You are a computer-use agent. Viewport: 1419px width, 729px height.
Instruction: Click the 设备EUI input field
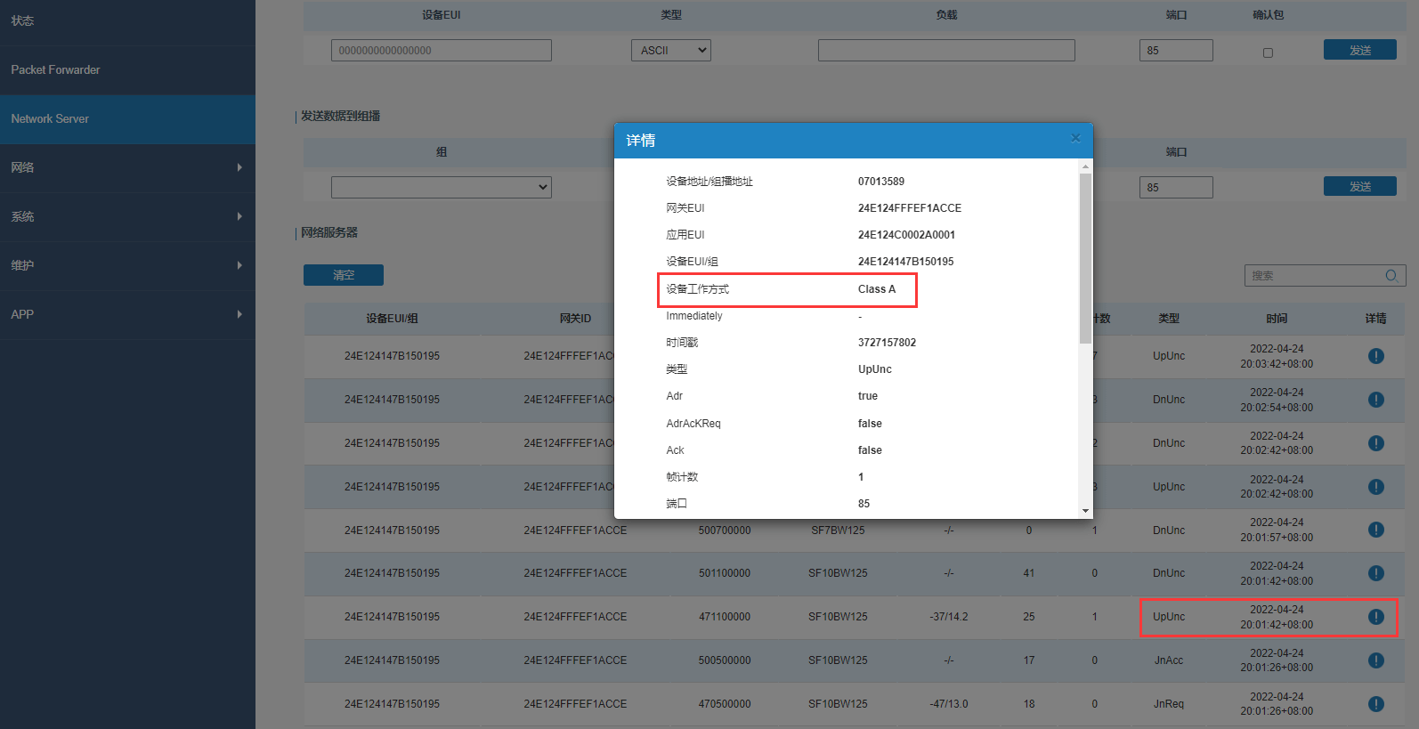click(441, 50)
